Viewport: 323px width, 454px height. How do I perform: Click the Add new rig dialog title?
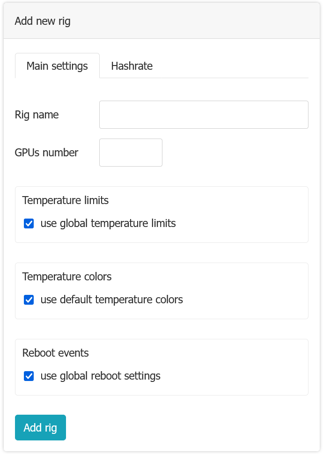[x=43, y=21]
